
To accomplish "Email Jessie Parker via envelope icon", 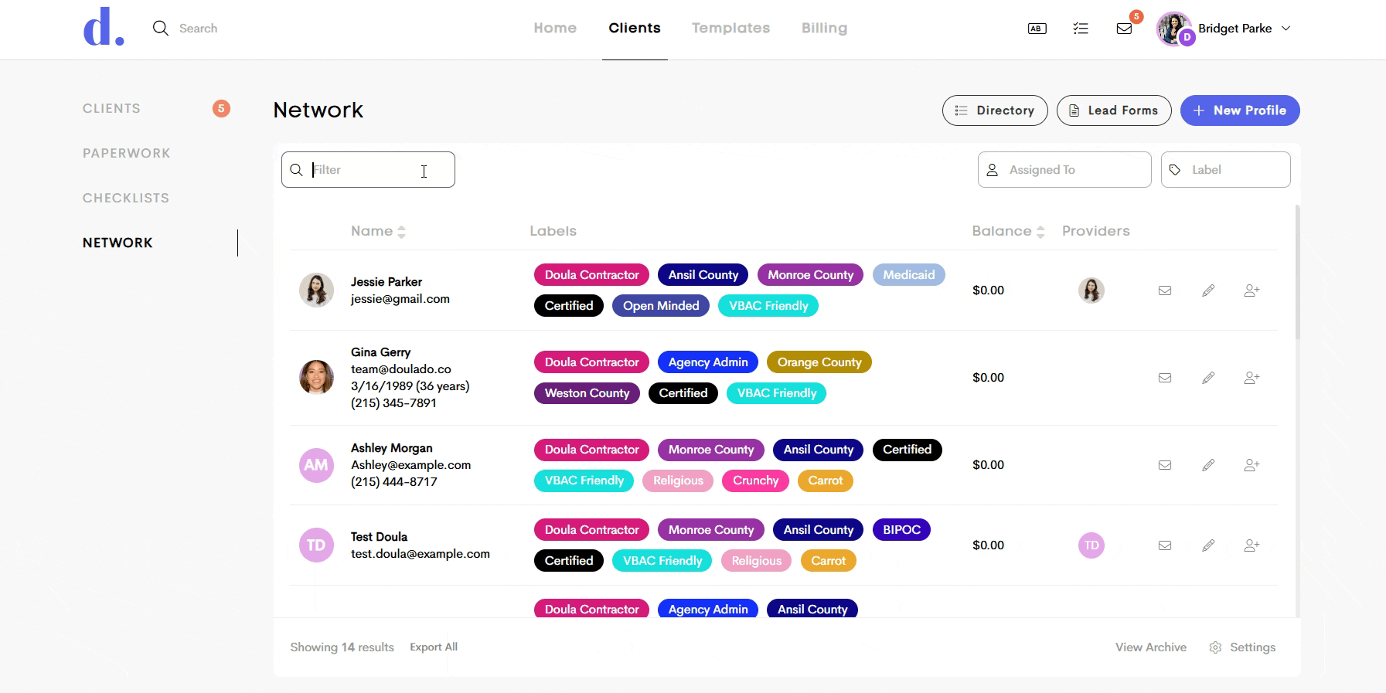I will coord(1165,290).
